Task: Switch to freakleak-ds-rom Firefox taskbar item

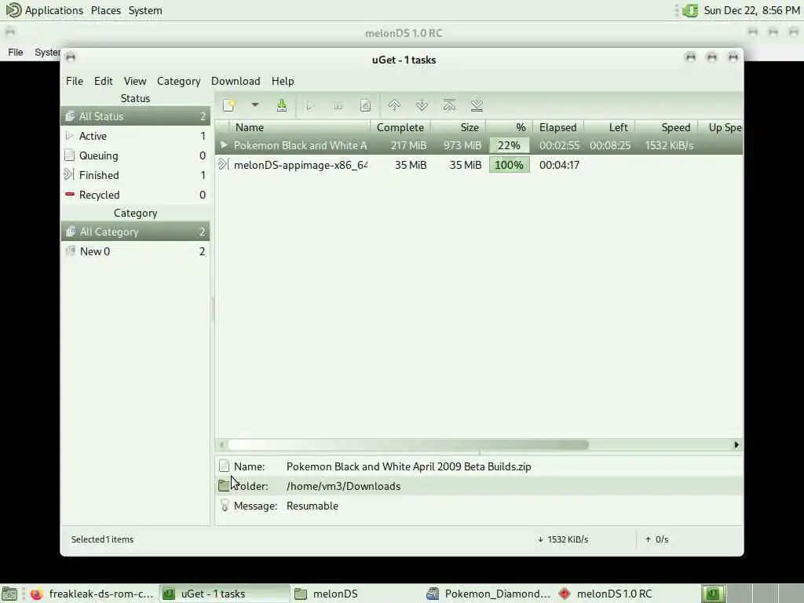Action: tap(93, 594)
